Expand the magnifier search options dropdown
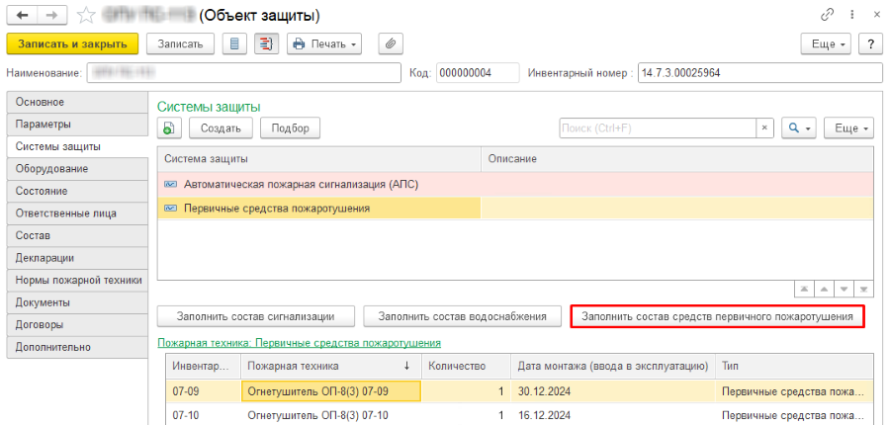 click(x=798, y=128)
